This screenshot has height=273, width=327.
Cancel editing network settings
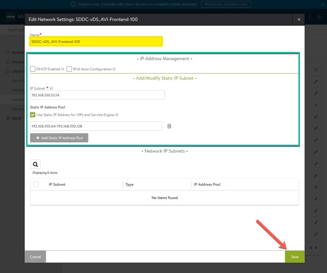coord(35,257)
